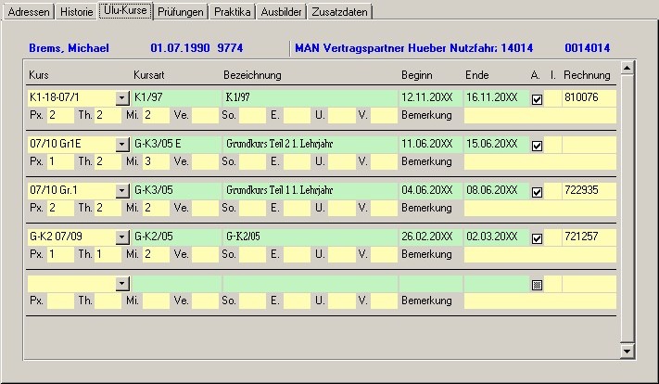Switch to the Adressen tab

29,12
